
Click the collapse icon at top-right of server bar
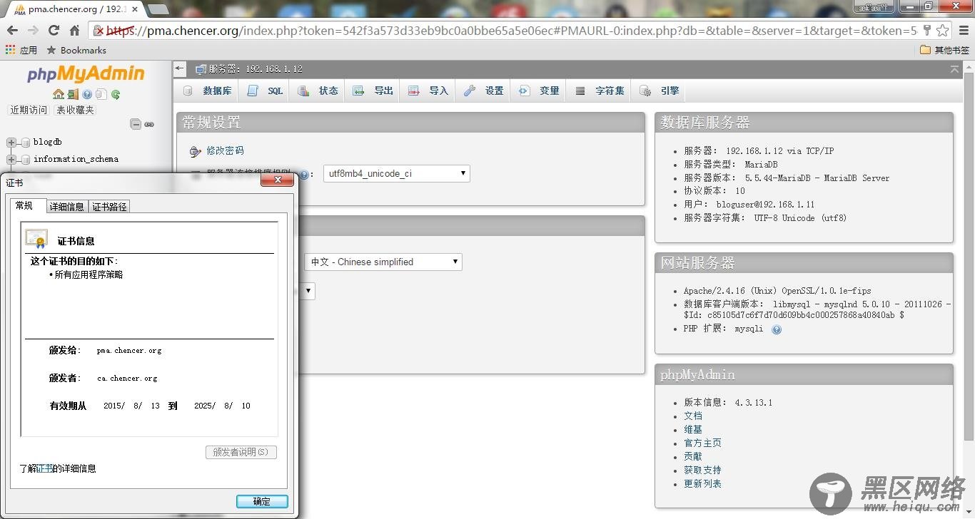tap(955, 69)
